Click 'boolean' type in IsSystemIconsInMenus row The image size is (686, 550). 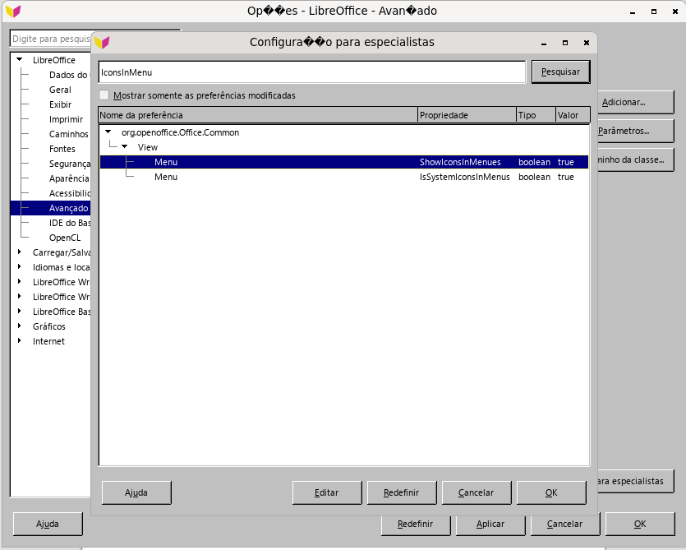535,177
